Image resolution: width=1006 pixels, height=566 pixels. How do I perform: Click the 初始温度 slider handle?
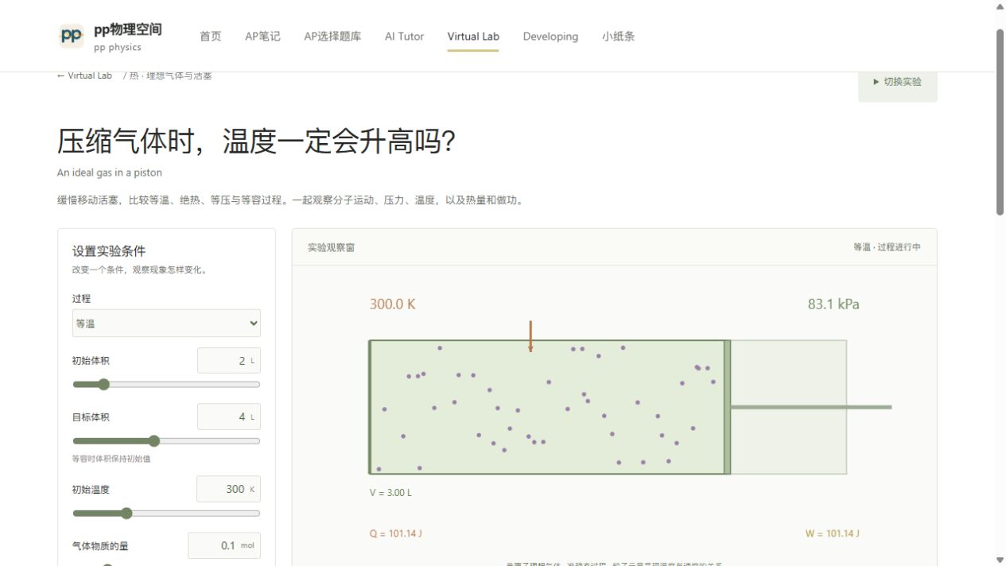click(126, 514)
